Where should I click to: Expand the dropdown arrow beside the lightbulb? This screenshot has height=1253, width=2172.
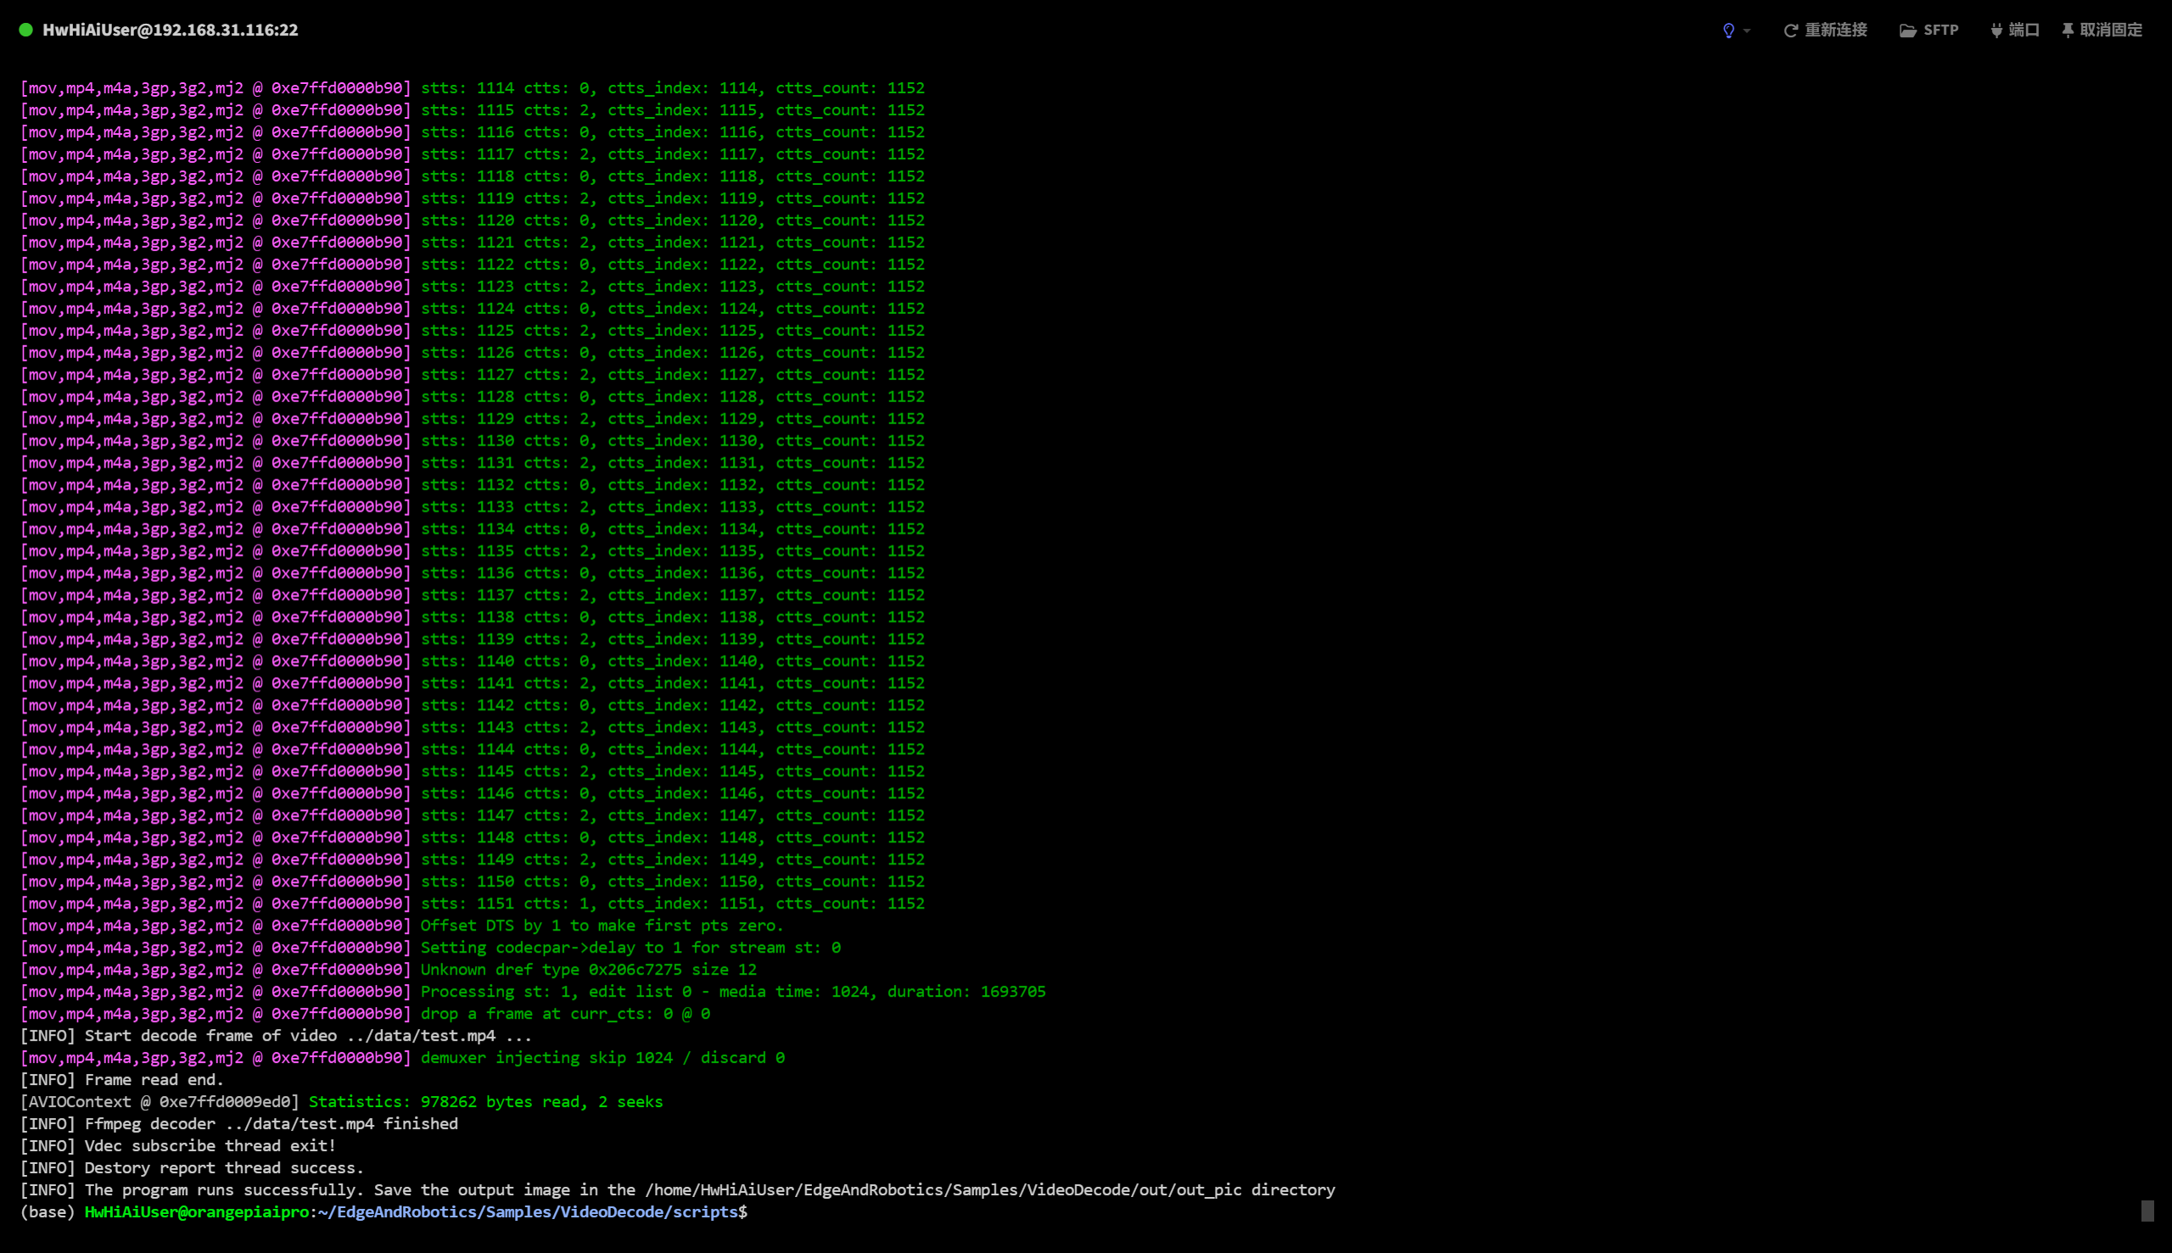pos(1747,31)
